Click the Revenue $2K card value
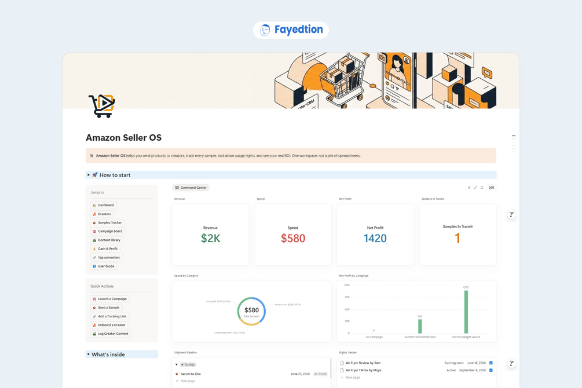 point(210,239)
